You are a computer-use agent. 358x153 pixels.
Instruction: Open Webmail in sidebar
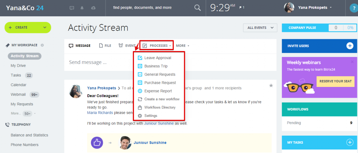[x=18, y=95]
